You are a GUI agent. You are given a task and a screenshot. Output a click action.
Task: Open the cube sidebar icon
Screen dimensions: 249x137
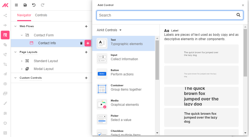[5, 84]
